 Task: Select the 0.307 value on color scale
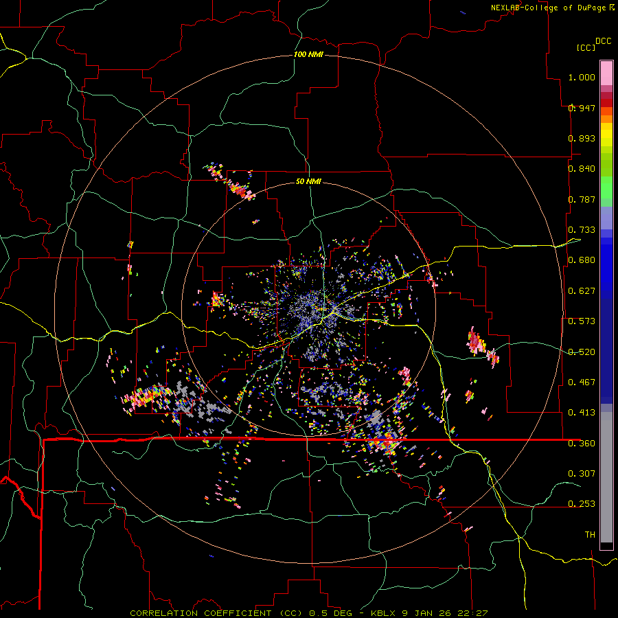coord(582,473)
